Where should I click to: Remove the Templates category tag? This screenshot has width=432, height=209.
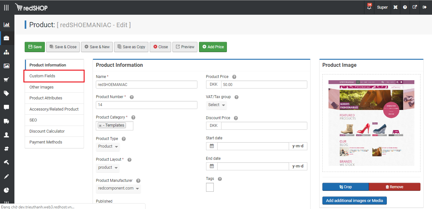[x=100, y=126]
